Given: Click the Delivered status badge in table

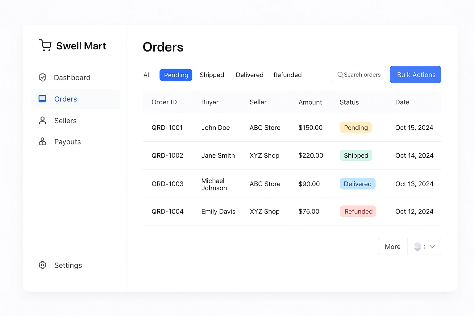Looking at the screenshot, I should [357, 184].
